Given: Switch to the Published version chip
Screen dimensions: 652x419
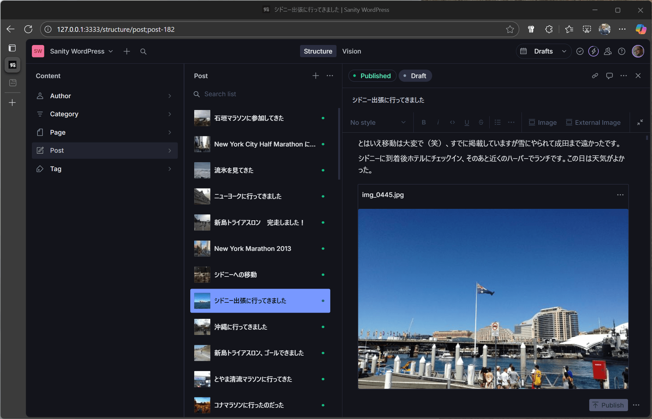Looking at the screenshot, I should pos(372,76).
